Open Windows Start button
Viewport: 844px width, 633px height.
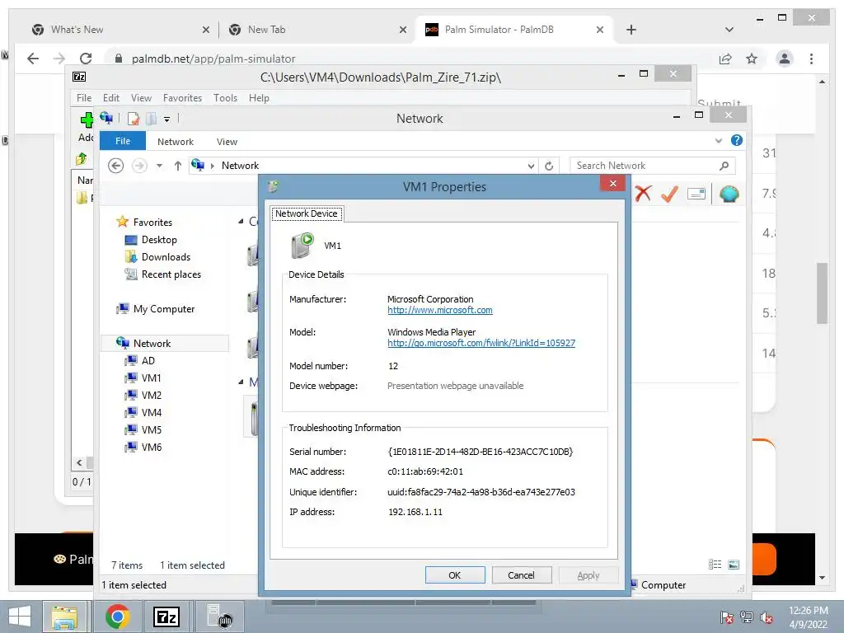(20, 617)
